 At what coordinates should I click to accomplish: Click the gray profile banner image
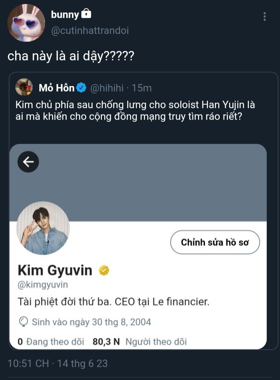(x=156, y=183)
